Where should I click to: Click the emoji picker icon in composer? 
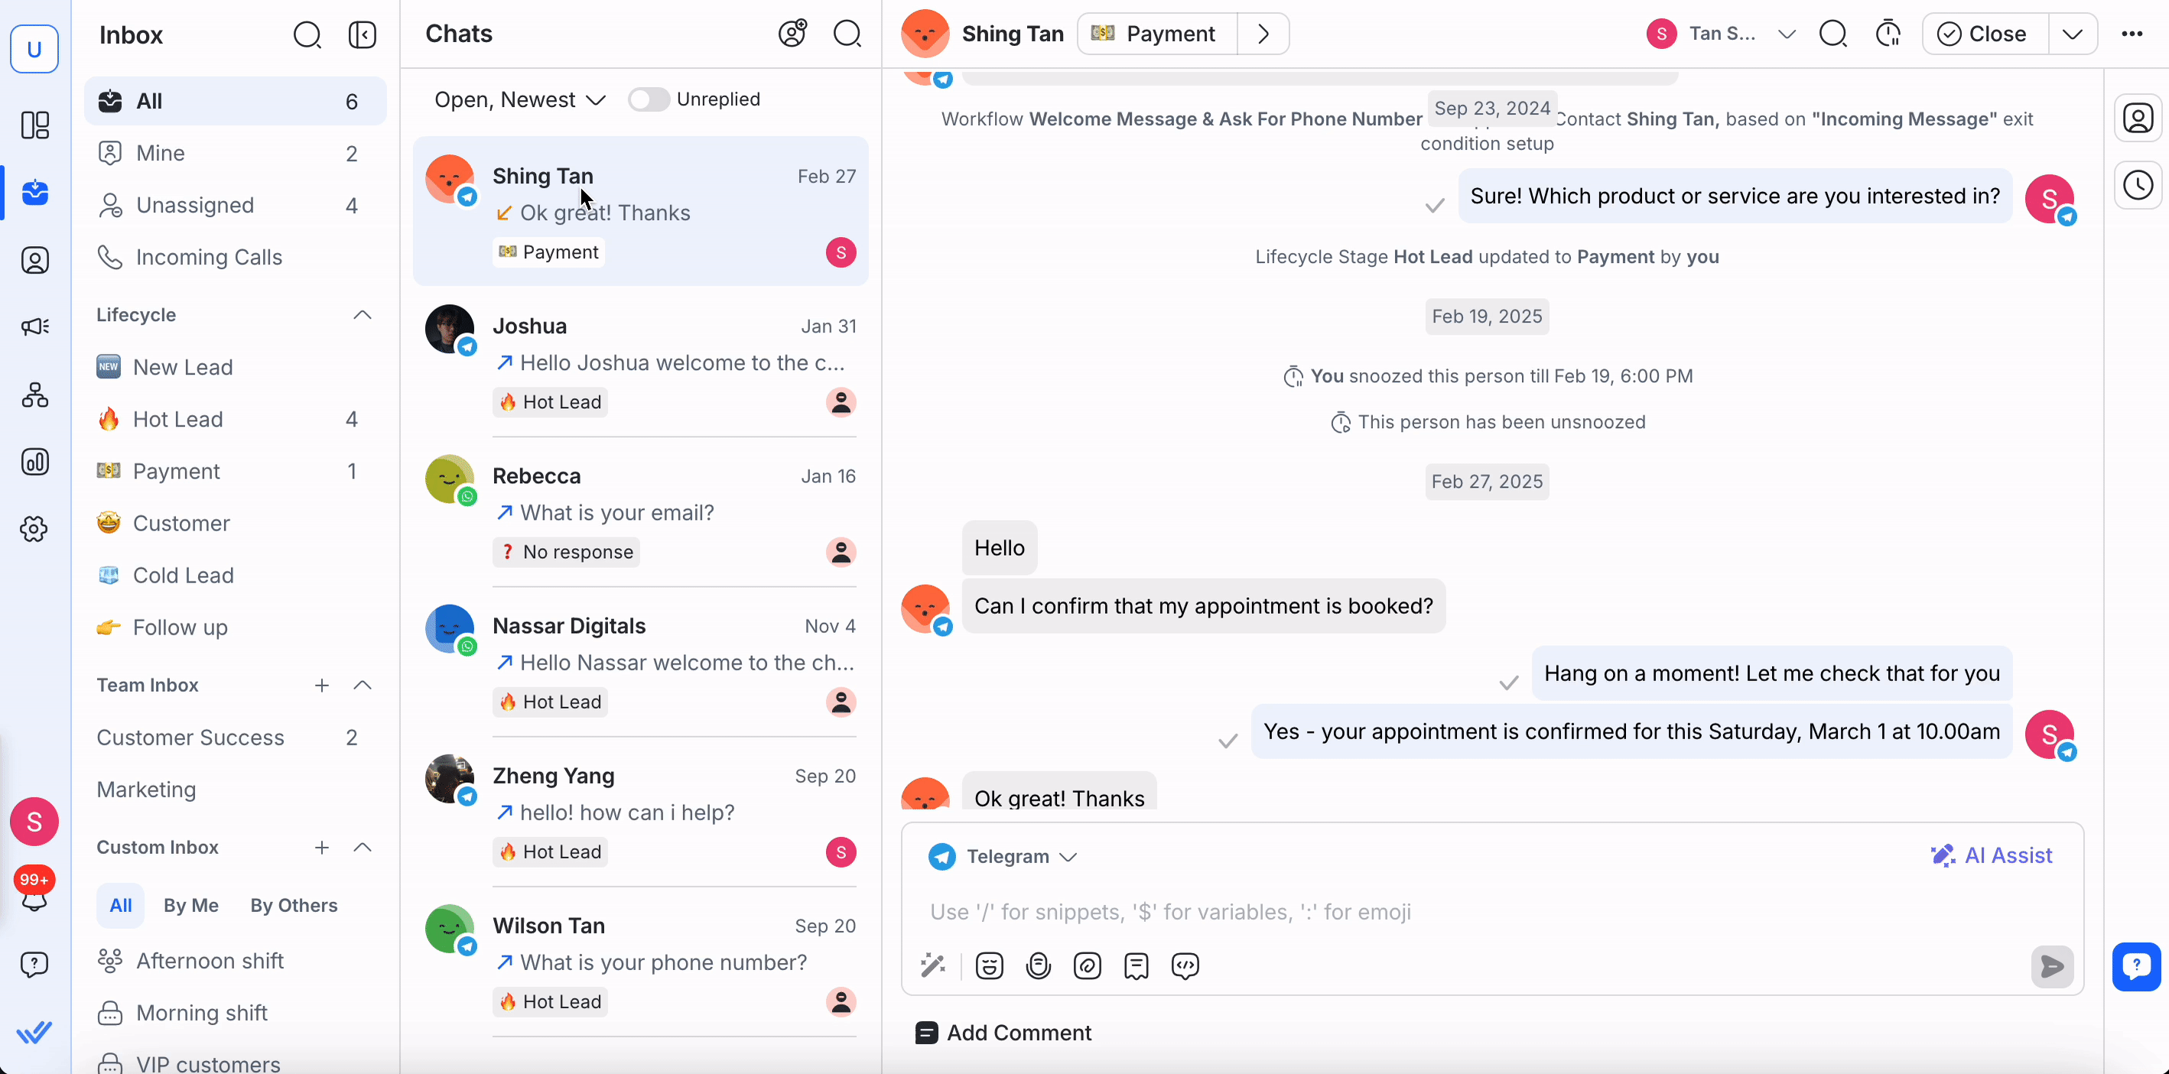pos(990,965)
